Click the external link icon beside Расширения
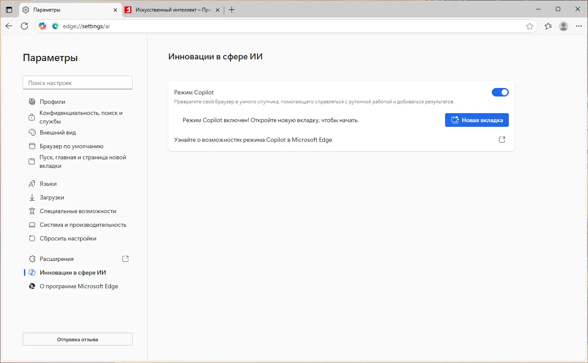588x363 pixels. point(125,259)
